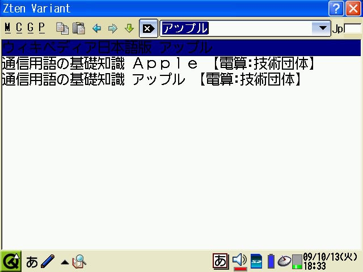This screenshot has width=363, height=272.
Task: Click the C toolbar button
Action: pyautogui.click(x=19, y=28)
